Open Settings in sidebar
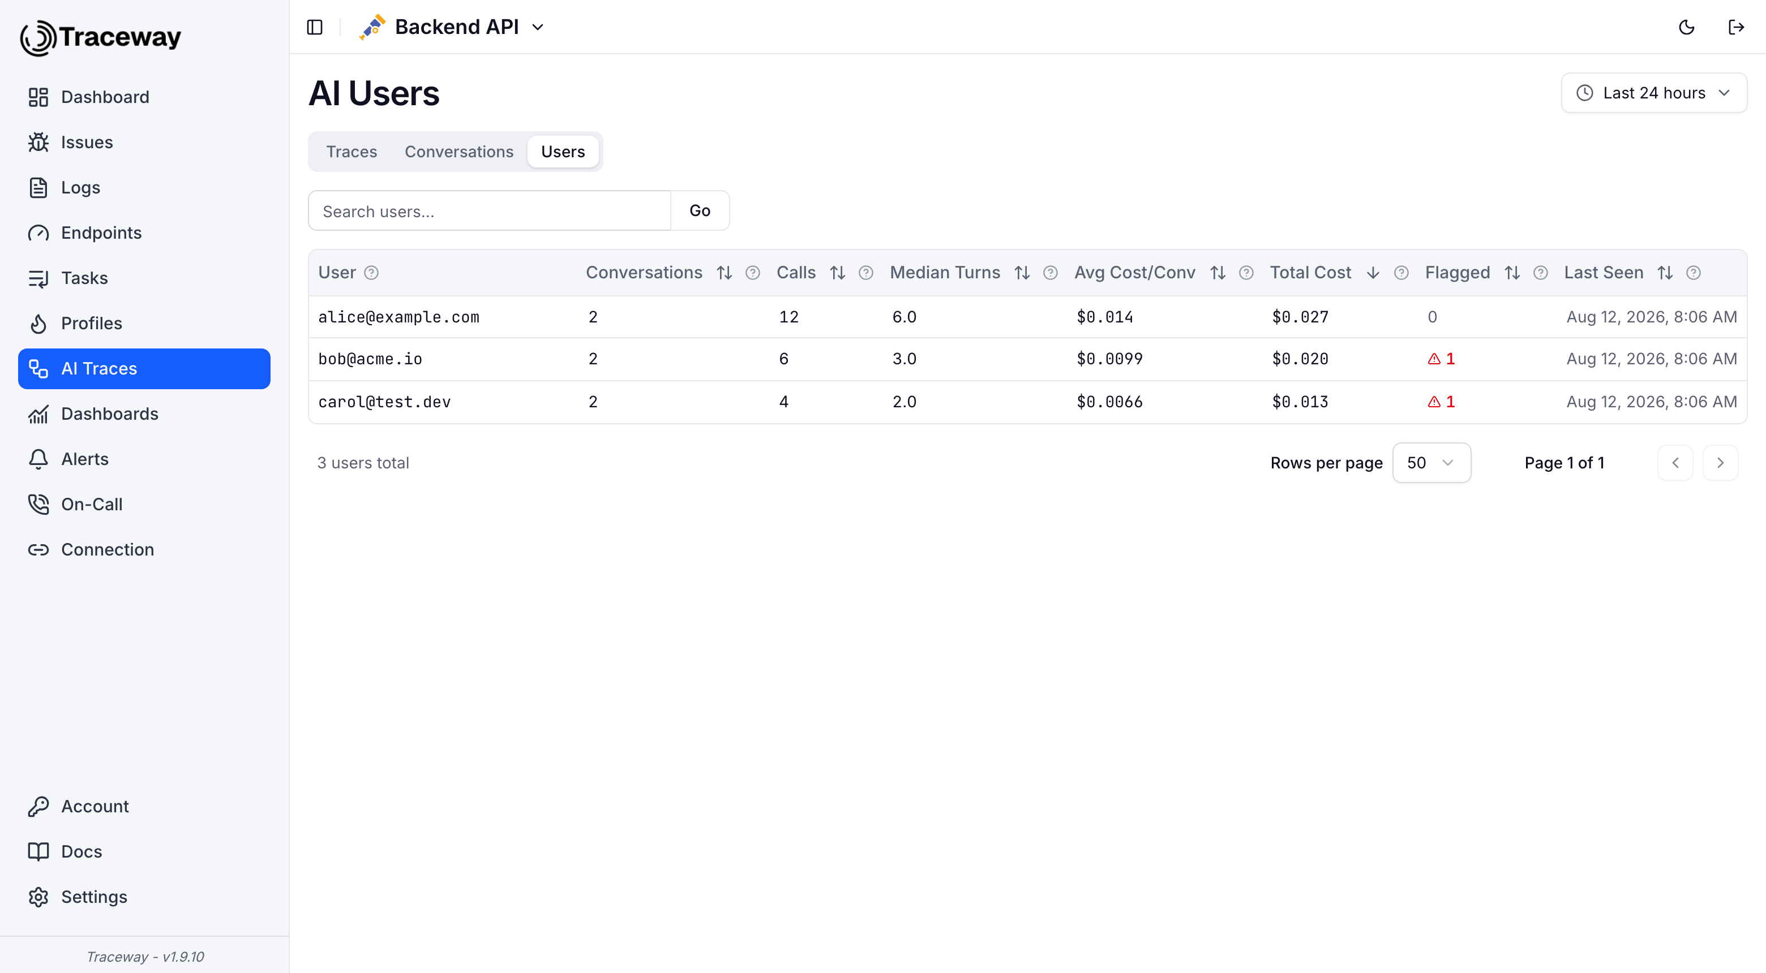This screenshot has width=1766, height=973. coord(144,897)
